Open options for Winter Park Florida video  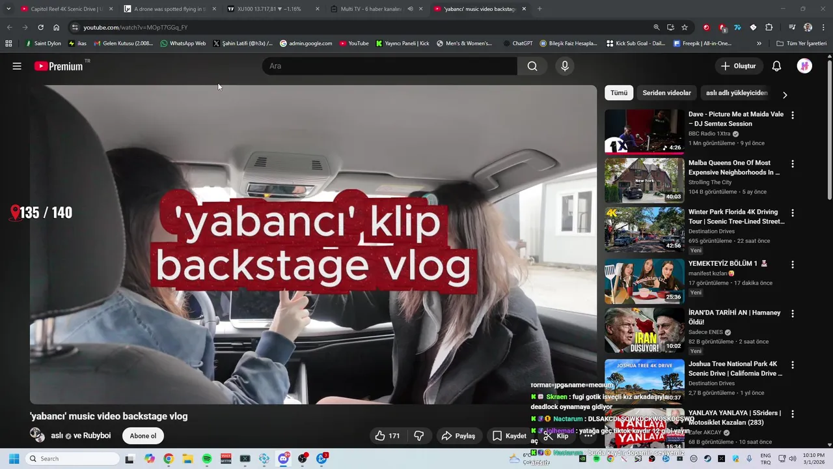pyautogui.click(x=792, y=212)
